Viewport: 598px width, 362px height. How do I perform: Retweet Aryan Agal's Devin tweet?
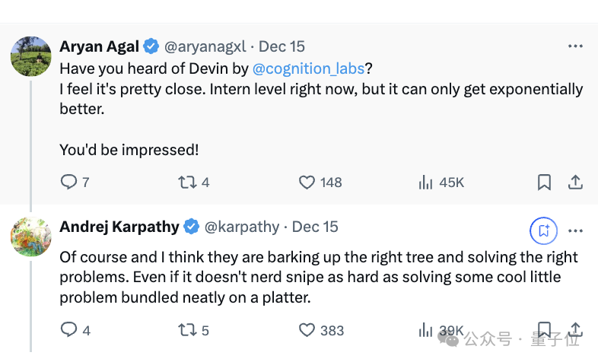click(x=186, y=183)
